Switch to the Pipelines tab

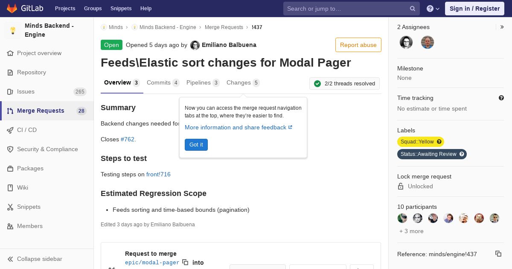pyautogui.click(x=203, y=83)
